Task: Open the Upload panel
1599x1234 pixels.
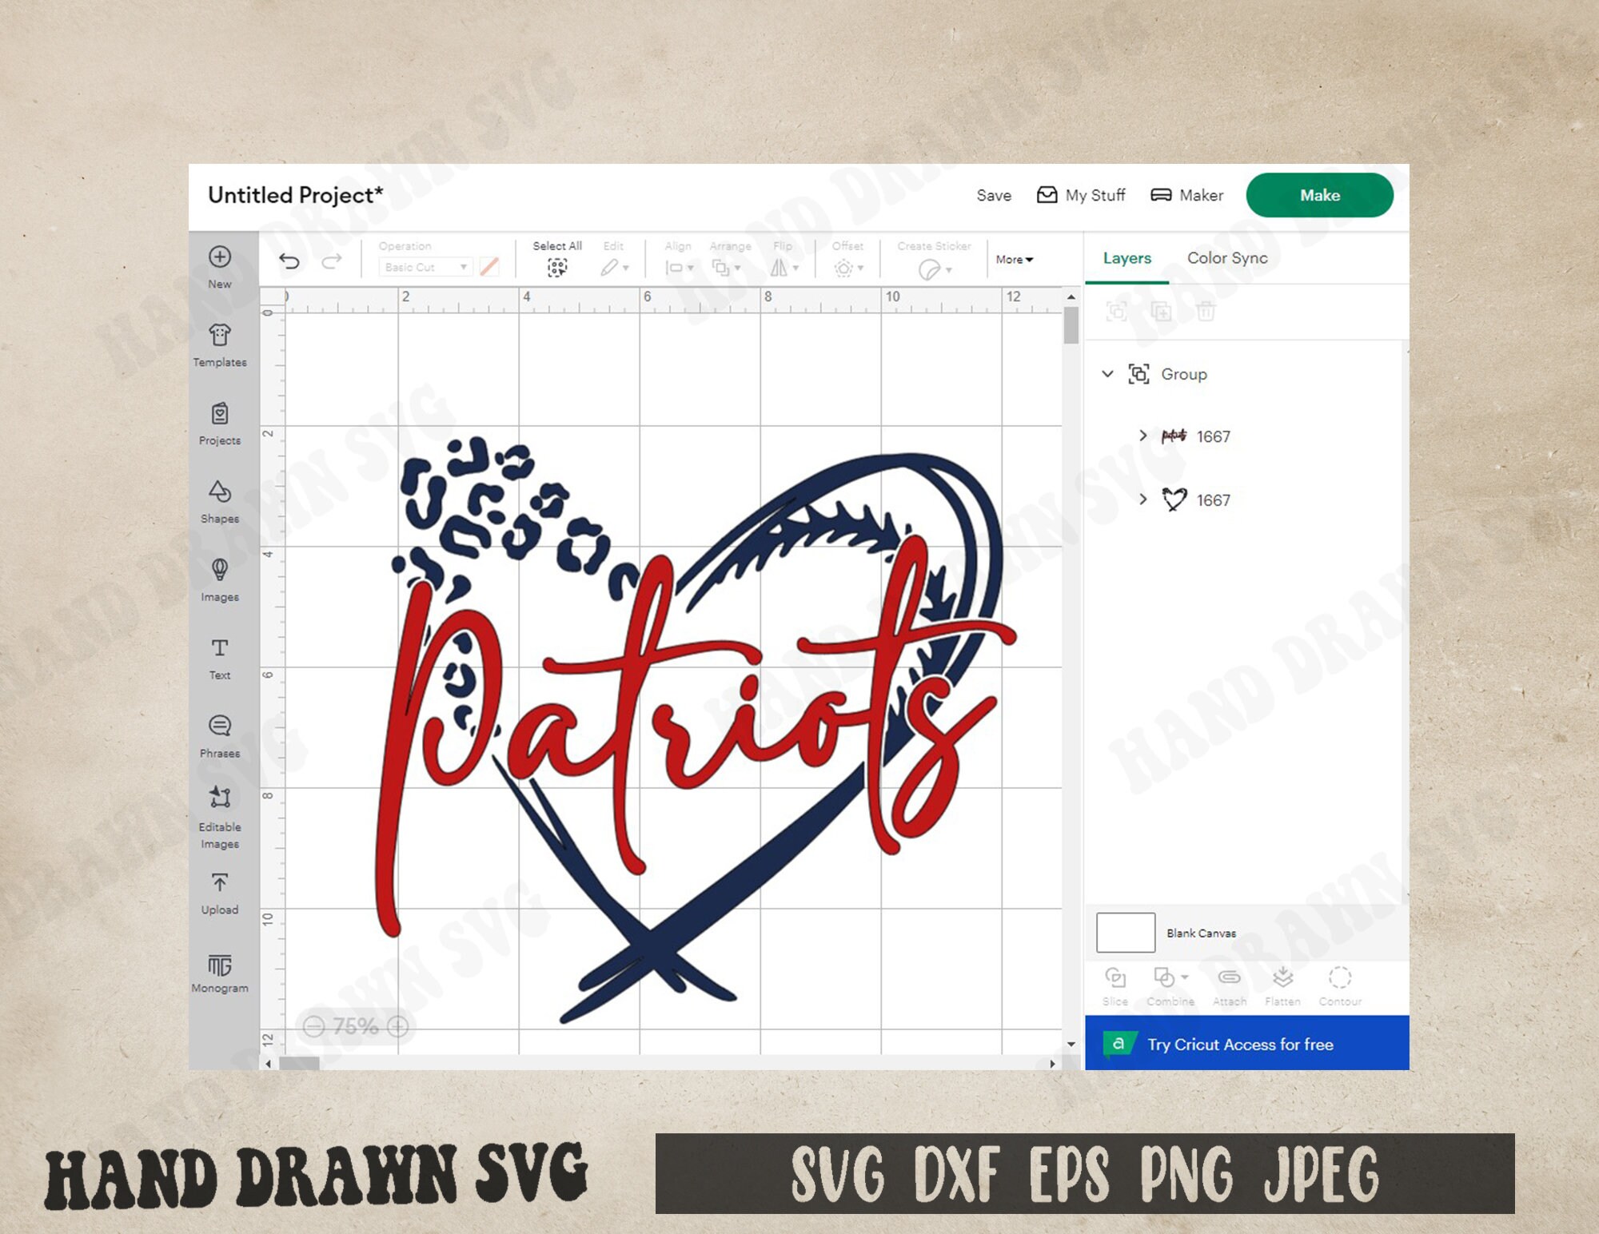Action: point(220,891)
